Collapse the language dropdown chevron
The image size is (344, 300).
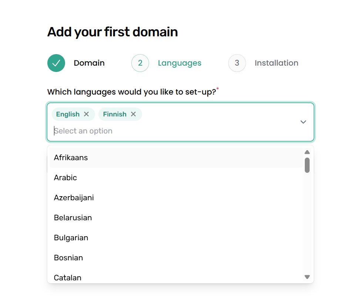click(x=303, y=122)
